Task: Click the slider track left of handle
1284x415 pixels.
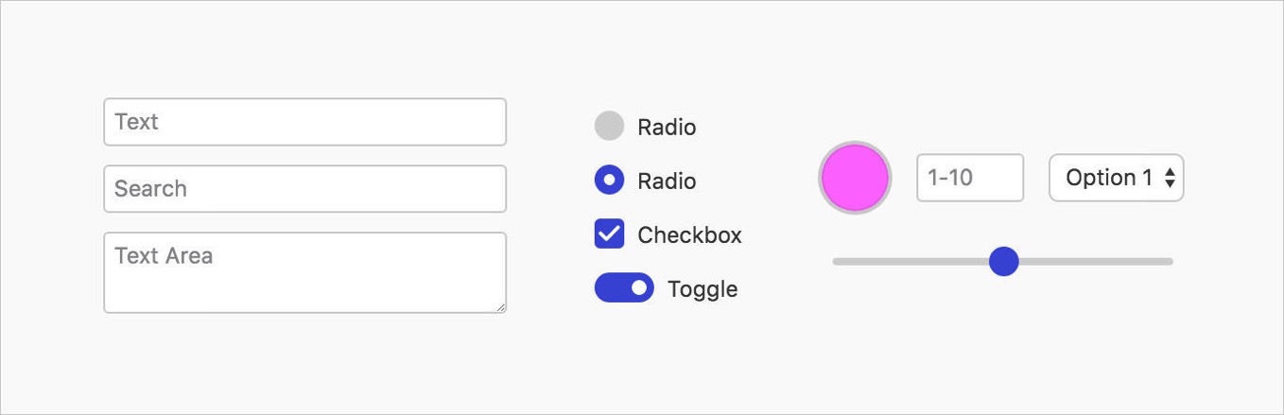Action: pos(908,262)
